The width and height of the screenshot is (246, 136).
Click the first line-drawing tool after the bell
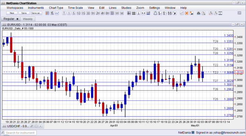(160, 13)
